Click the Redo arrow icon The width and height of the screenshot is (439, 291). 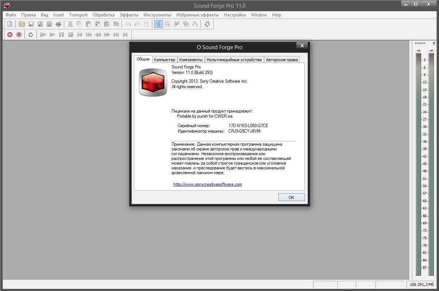point(137,24)
